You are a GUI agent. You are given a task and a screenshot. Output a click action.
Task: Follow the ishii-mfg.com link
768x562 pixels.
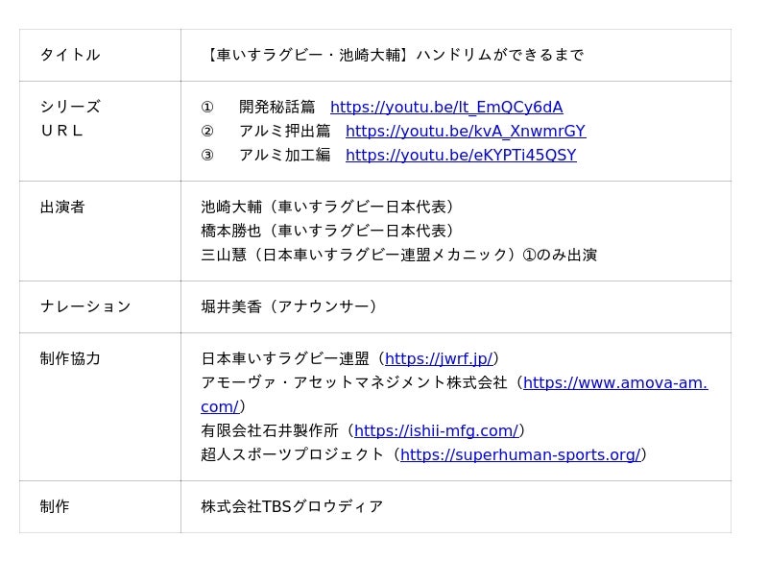tap(436, 431)
